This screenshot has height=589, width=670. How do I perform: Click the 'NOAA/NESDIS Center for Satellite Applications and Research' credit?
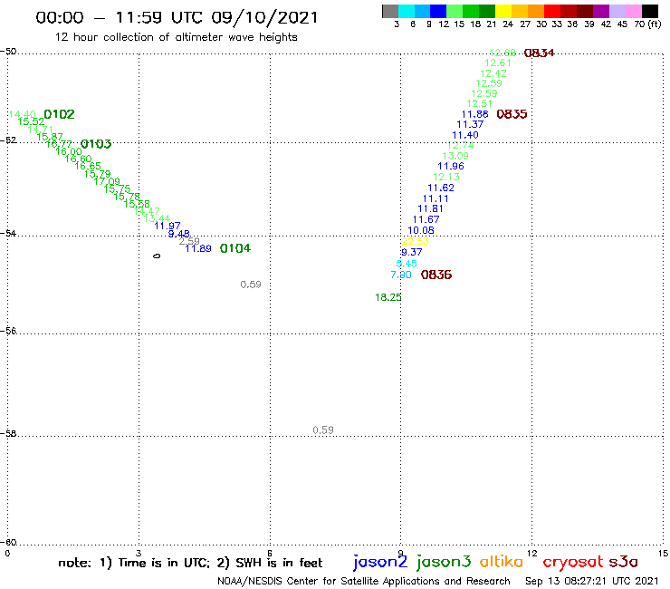coord(364,581)
